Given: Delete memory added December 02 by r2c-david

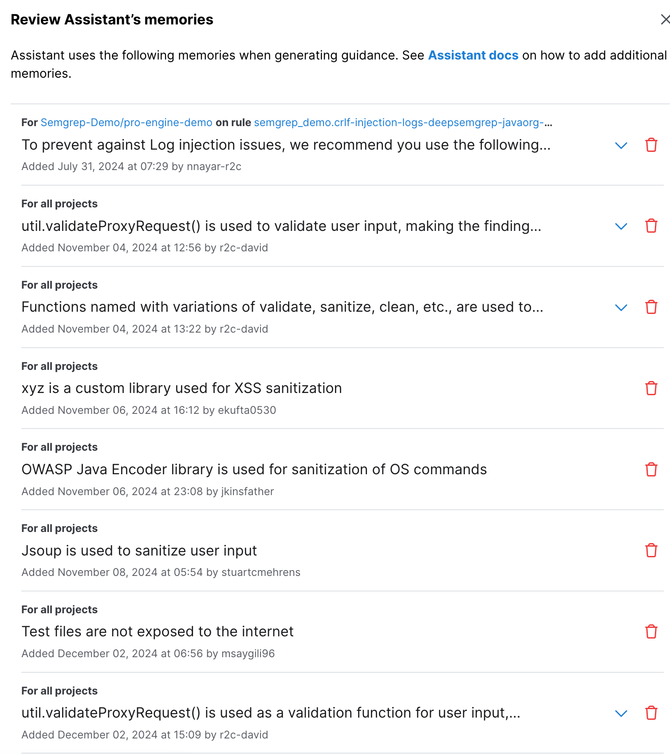Looking at the screenshot, I should (651, 713).
